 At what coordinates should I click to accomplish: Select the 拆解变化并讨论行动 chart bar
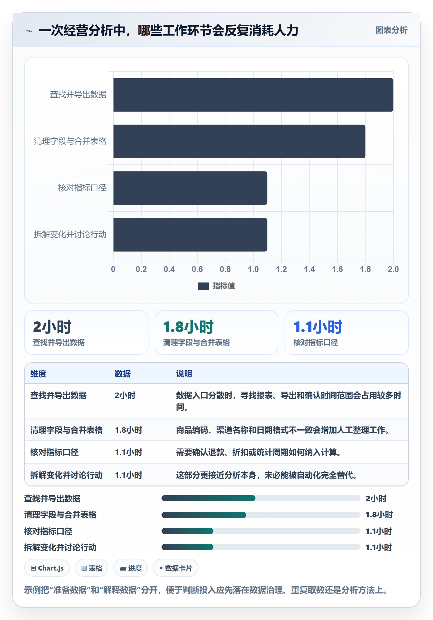[190, 235]
